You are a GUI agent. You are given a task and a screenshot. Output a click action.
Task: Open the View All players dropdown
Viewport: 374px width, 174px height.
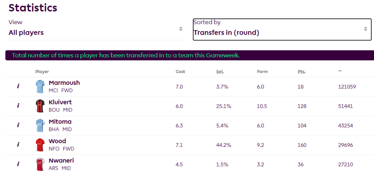(97, 29)
